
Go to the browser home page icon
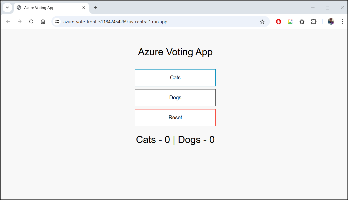(43, 22)
